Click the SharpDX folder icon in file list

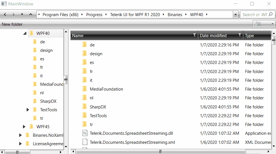coord(85,107)
